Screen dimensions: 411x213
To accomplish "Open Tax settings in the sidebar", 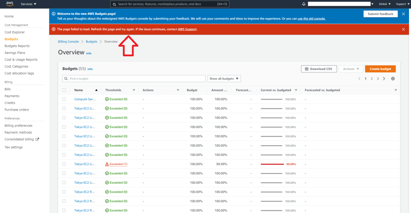I will (x=14, y=147).
